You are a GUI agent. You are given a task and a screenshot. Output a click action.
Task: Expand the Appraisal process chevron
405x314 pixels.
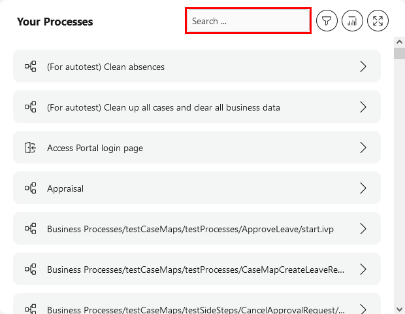(363, 188)
